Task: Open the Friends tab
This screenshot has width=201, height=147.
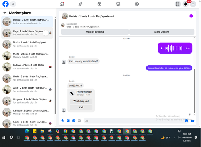Action: [x=80, y=4]
